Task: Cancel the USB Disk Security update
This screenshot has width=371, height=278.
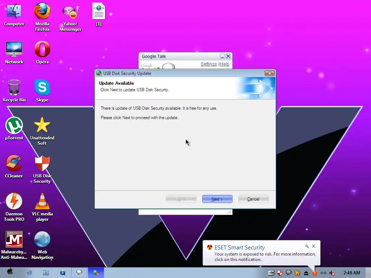Action: point(253,199)
